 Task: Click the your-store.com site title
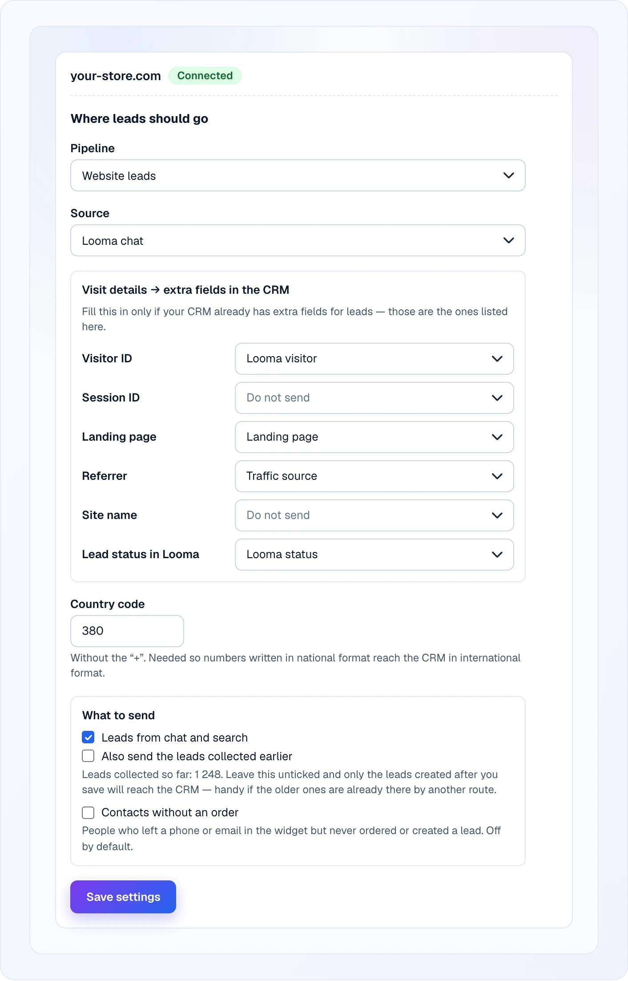click(x=116, y=76)
